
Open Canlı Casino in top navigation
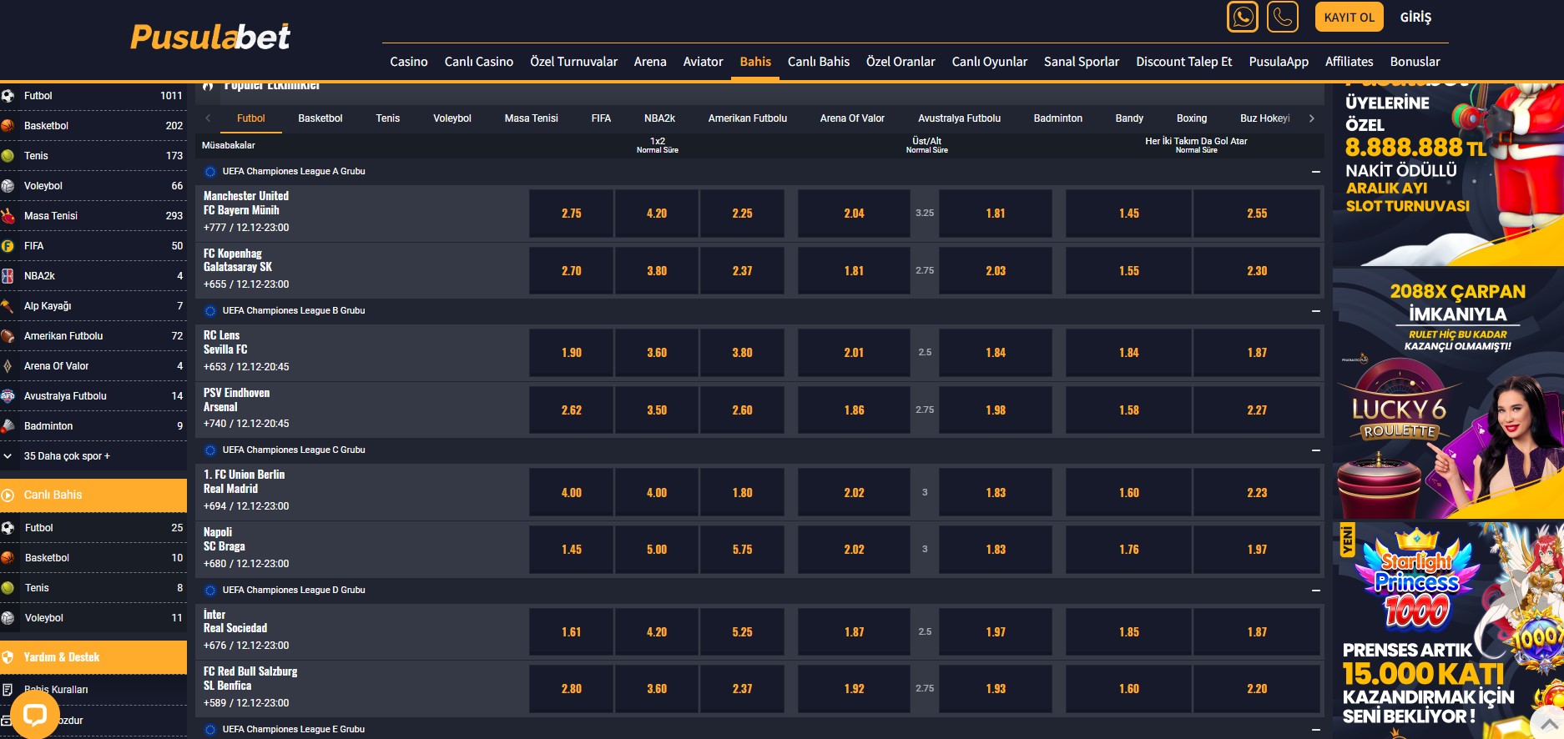[479, 62]
